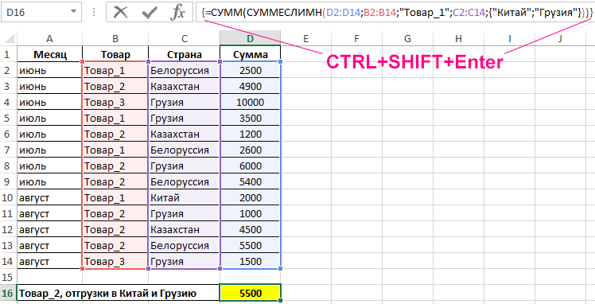Select column H header

(x=458, y=38)
